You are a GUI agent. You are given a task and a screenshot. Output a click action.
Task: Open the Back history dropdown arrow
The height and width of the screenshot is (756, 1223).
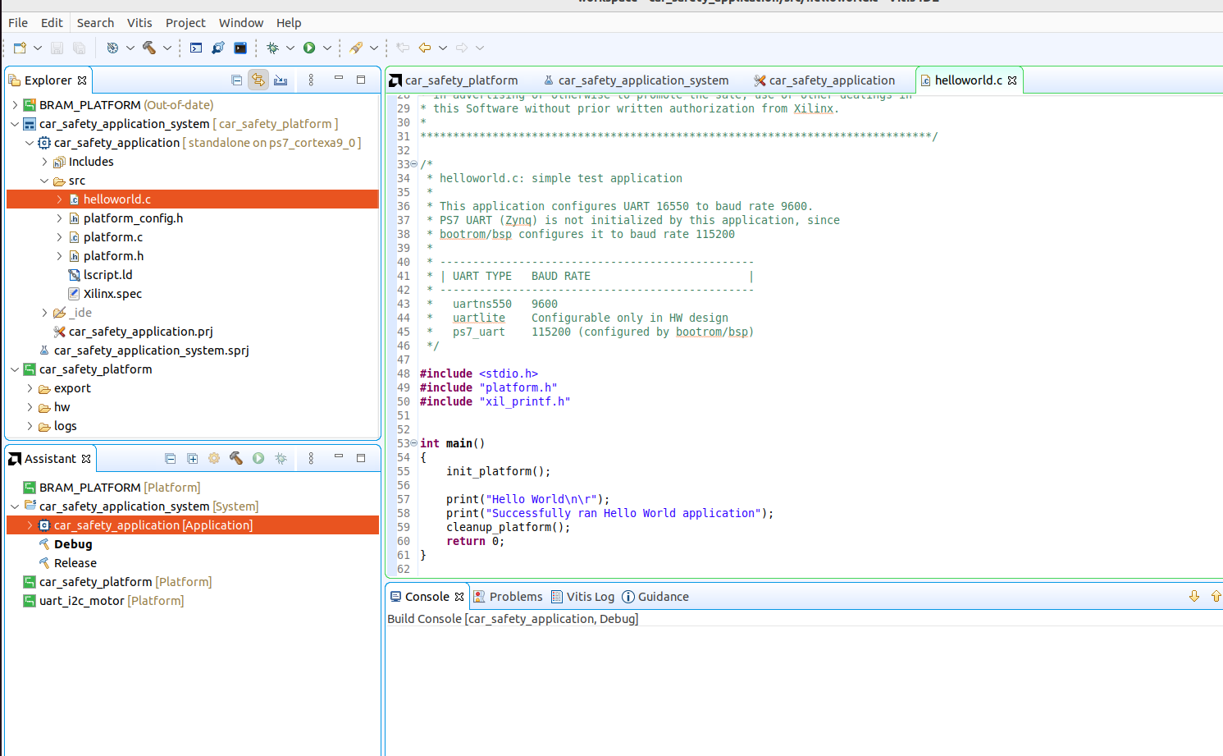click(443, 48)
